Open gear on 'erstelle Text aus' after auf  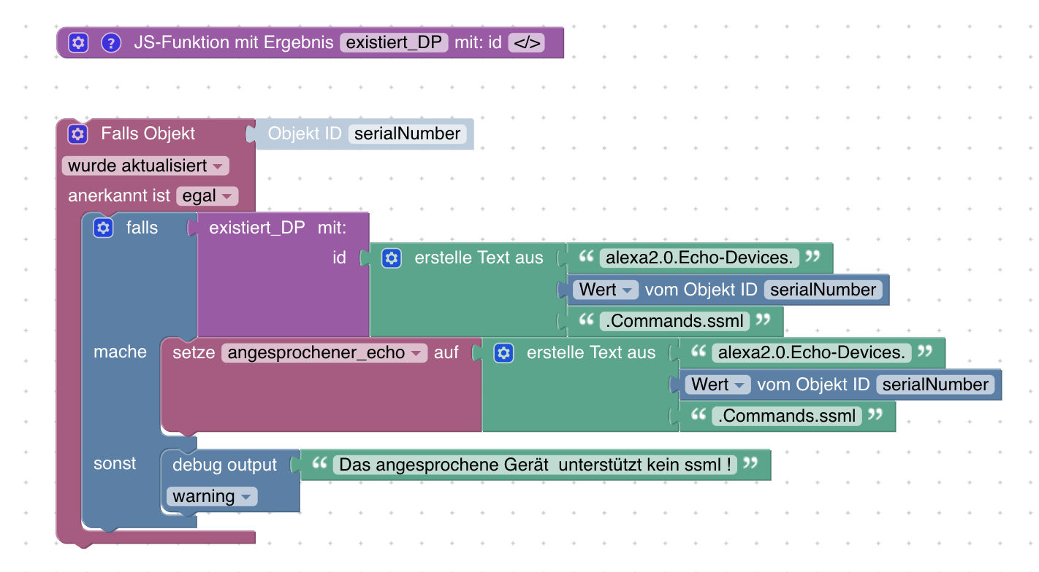point(503,353)
